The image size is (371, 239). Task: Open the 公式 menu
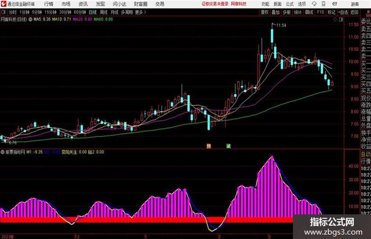point(290,4)
